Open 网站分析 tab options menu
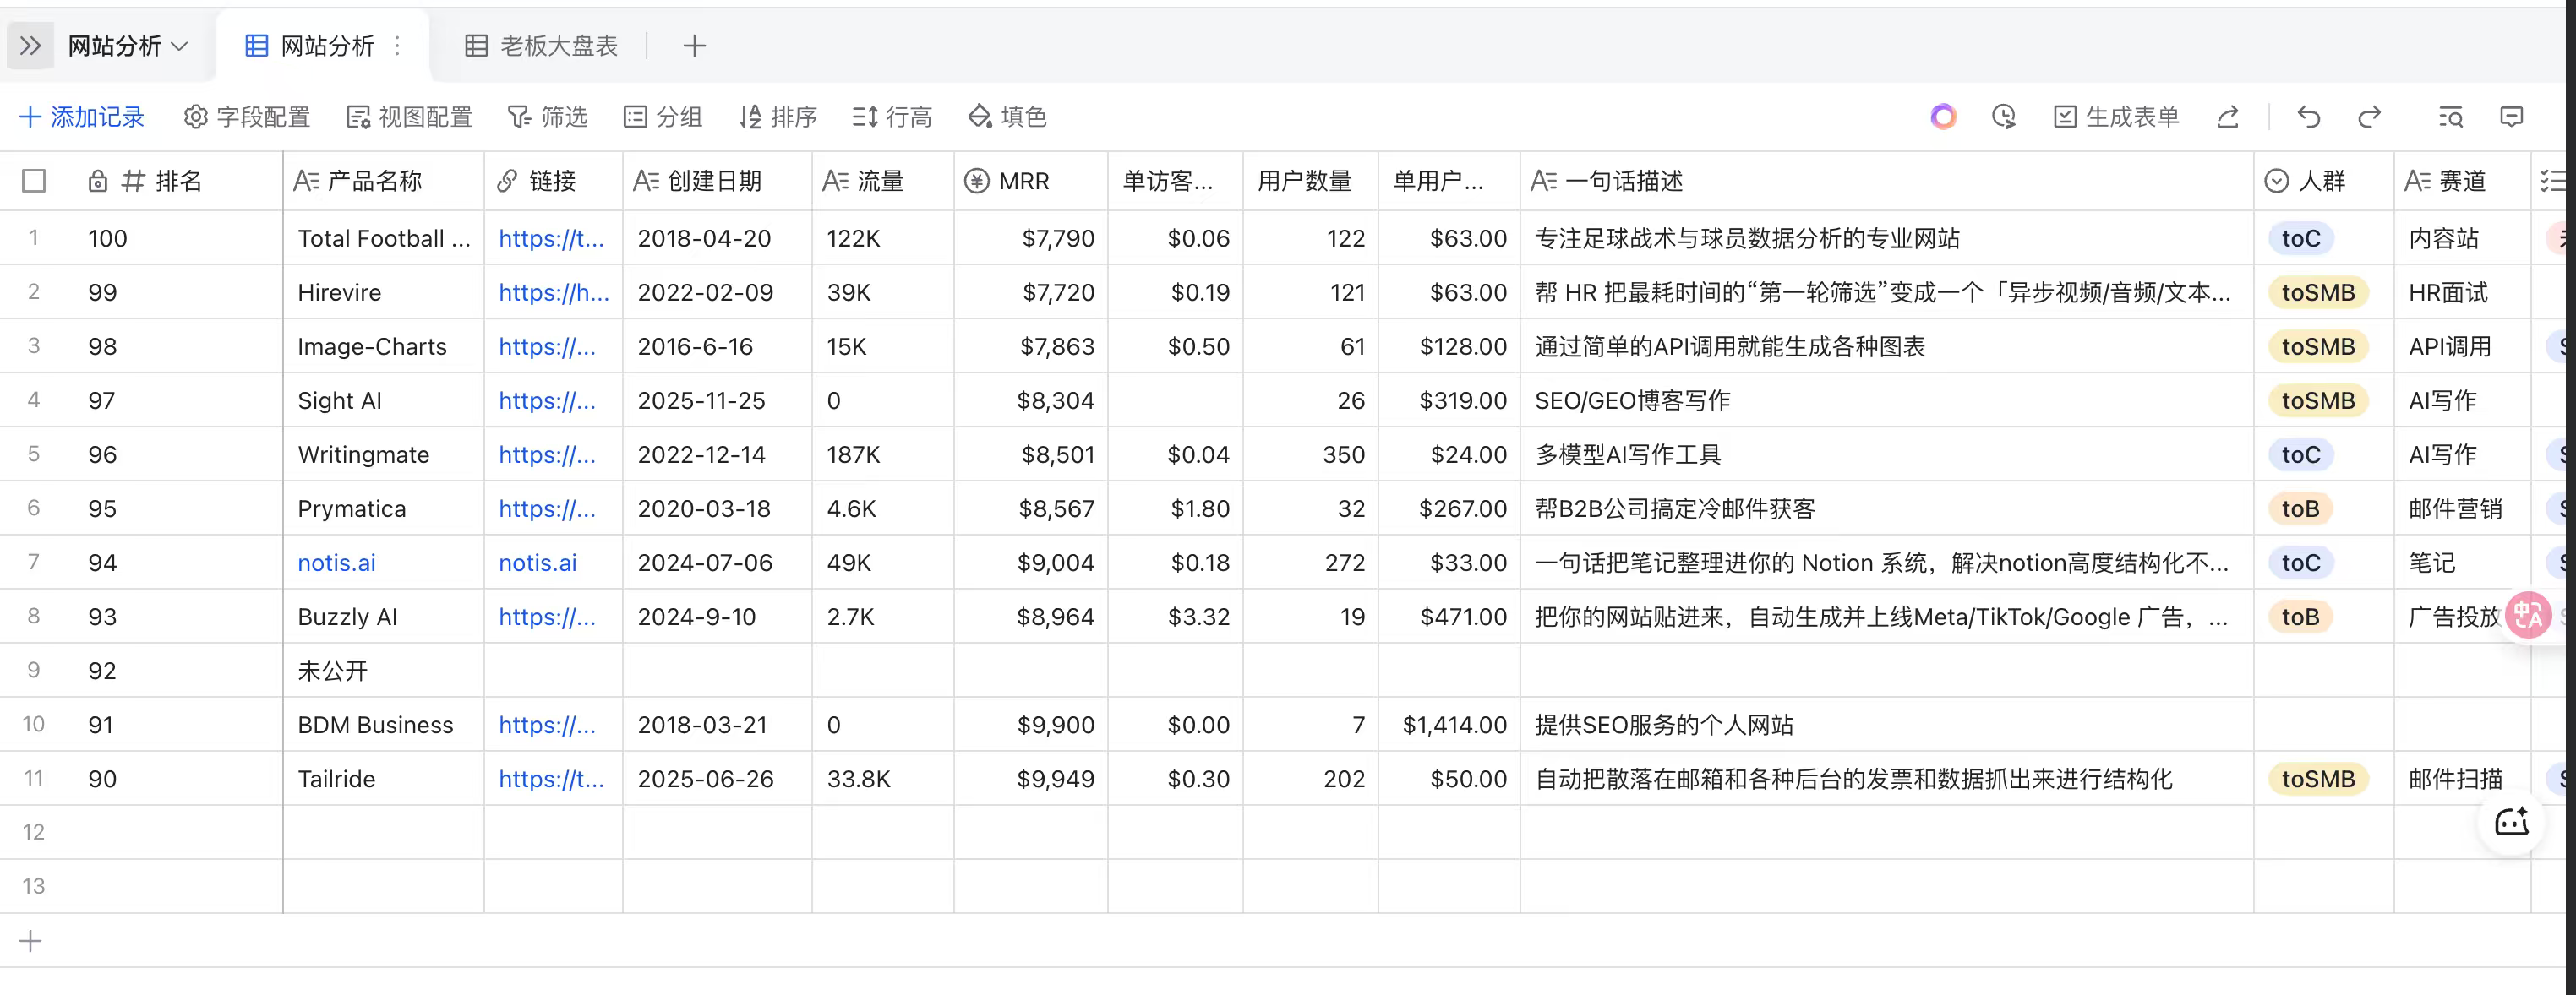The height and width of the screenshot is (995, 2576). pyautogui.click(x=397, y=46)
